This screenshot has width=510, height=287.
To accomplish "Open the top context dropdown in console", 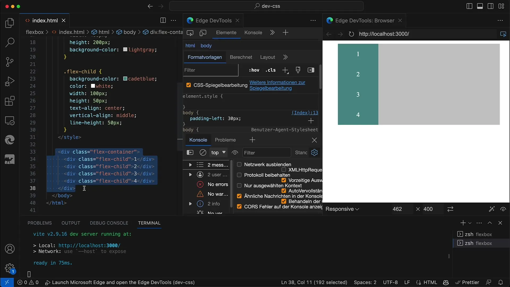I will 218,153.
